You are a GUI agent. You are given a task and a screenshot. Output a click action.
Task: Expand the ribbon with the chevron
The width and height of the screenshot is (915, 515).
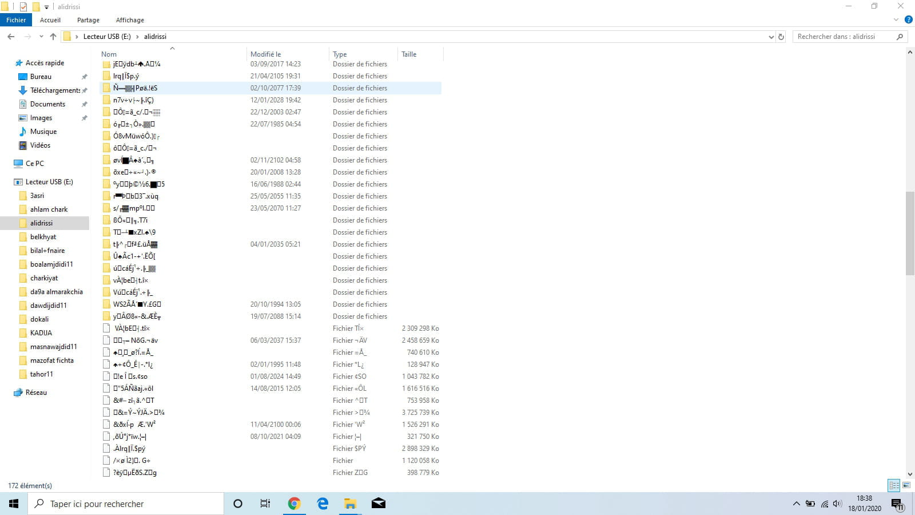896,19
